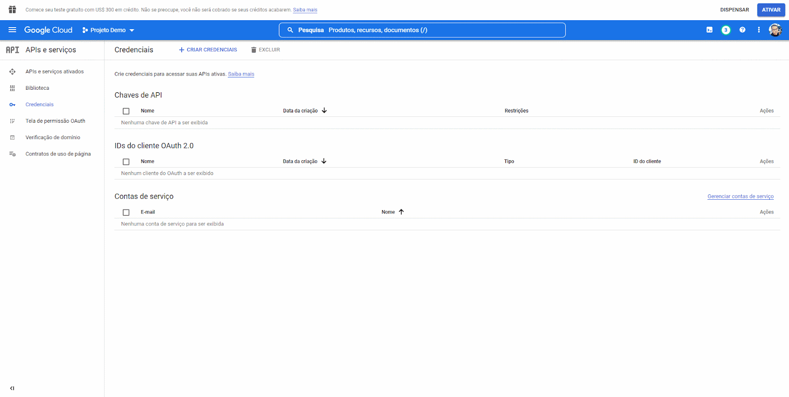Select Credenciais in the sidebar

pos(39,105)
